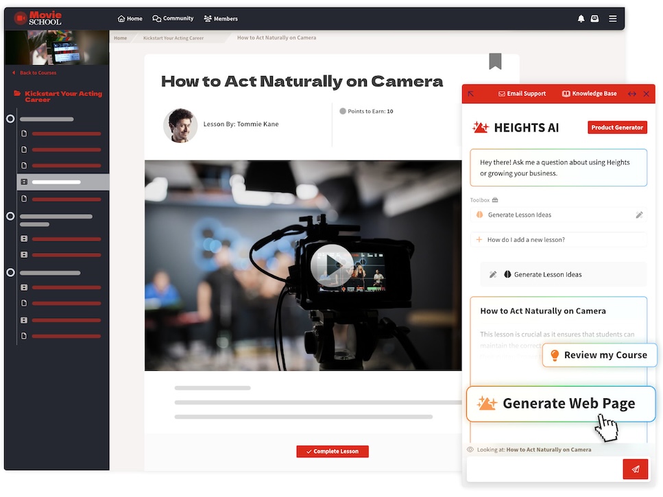Screen dimensions: 663x497
Task: Click the Points to Earn indicator dot
Action: pos(343,111)
